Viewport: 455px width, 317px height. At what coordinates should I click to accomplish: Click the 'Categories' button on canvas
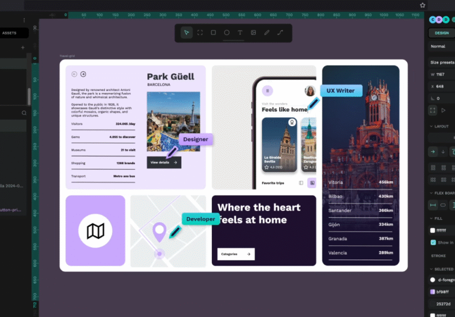235,254
